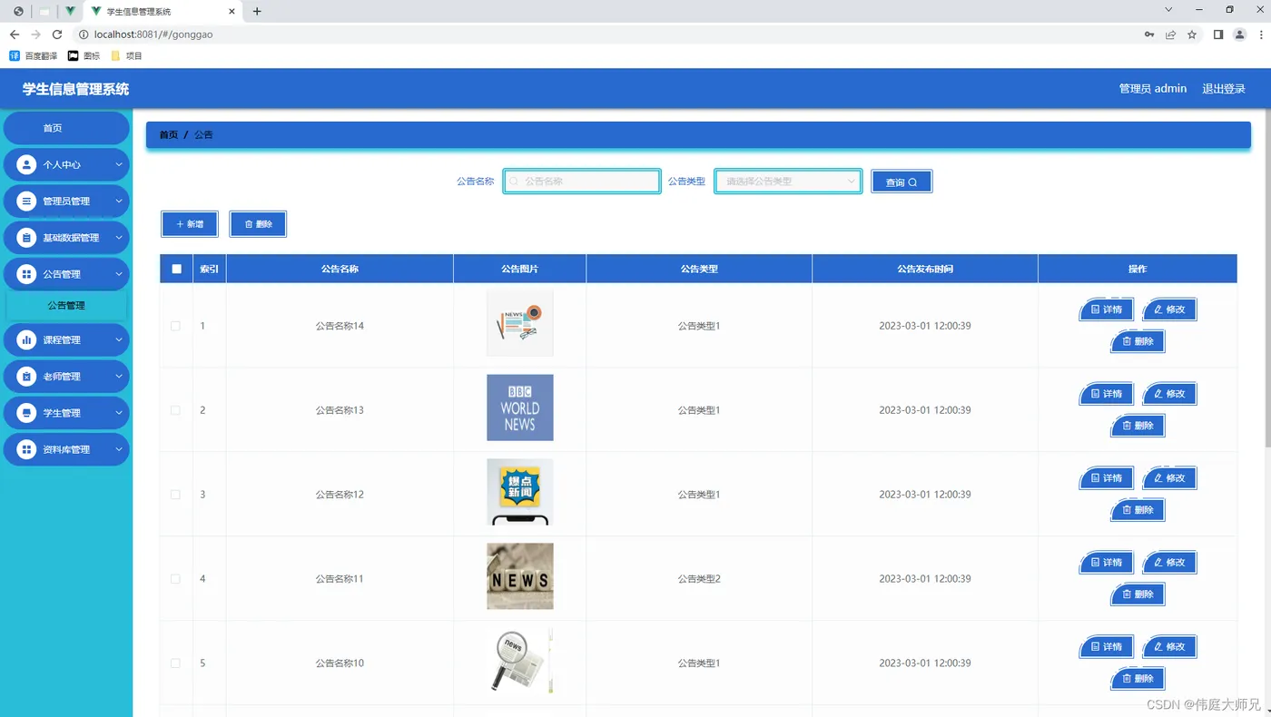Expand the 管理员管理 menu chevron

(118, 201)
